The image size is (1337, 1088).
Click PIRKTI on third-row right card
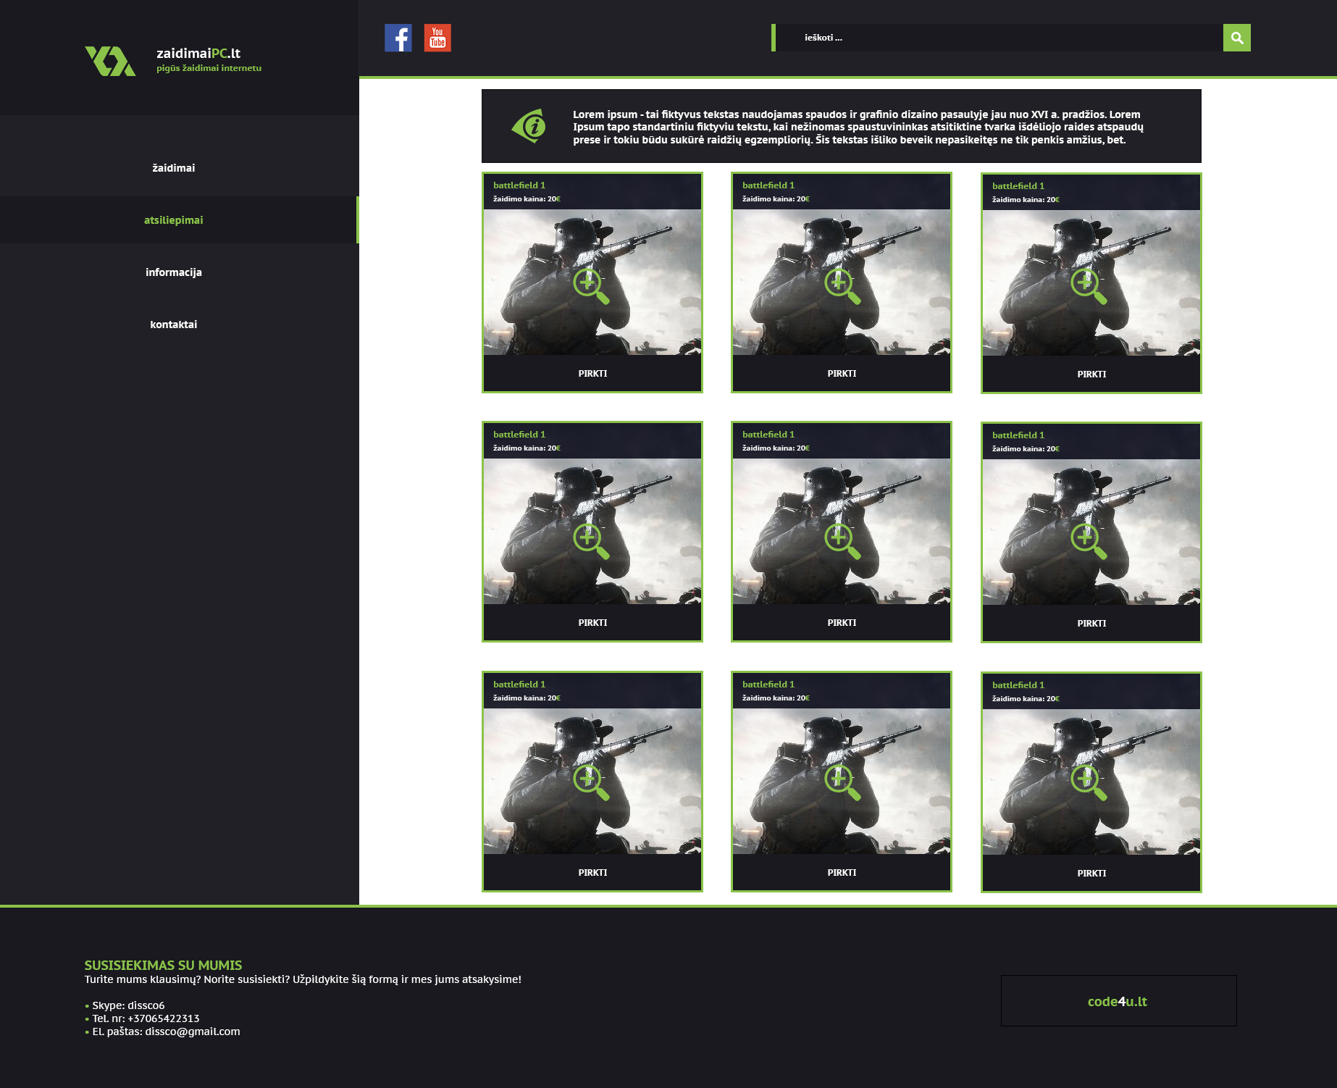coord(1091,874)
